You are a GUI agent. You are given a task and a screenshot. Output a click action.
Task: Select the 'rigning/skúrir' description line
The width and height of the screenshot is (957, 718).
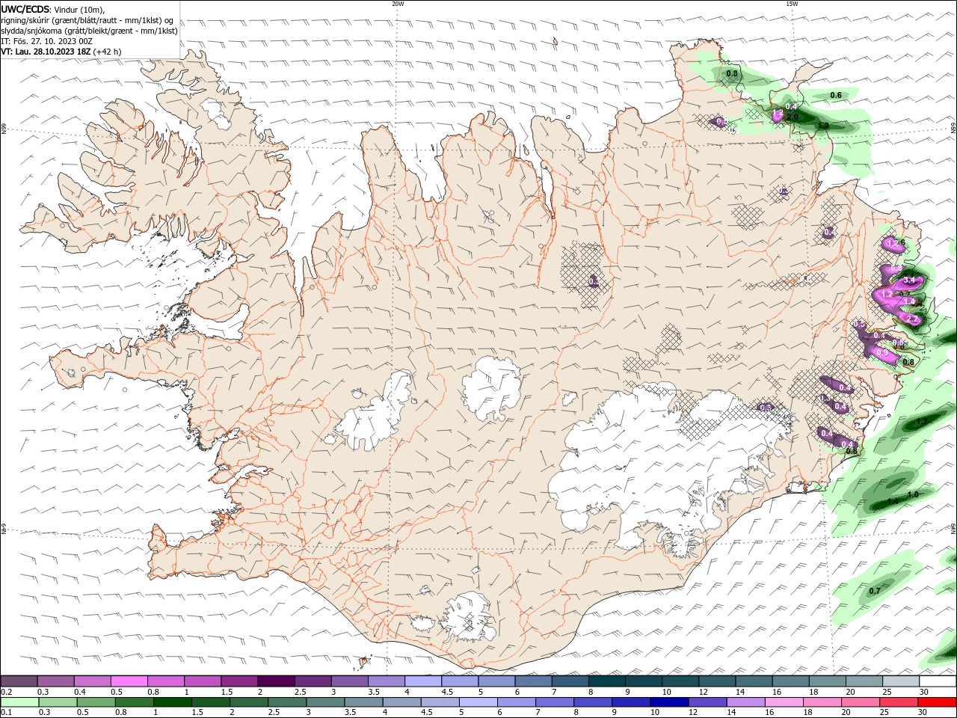(x=87, y=20)
